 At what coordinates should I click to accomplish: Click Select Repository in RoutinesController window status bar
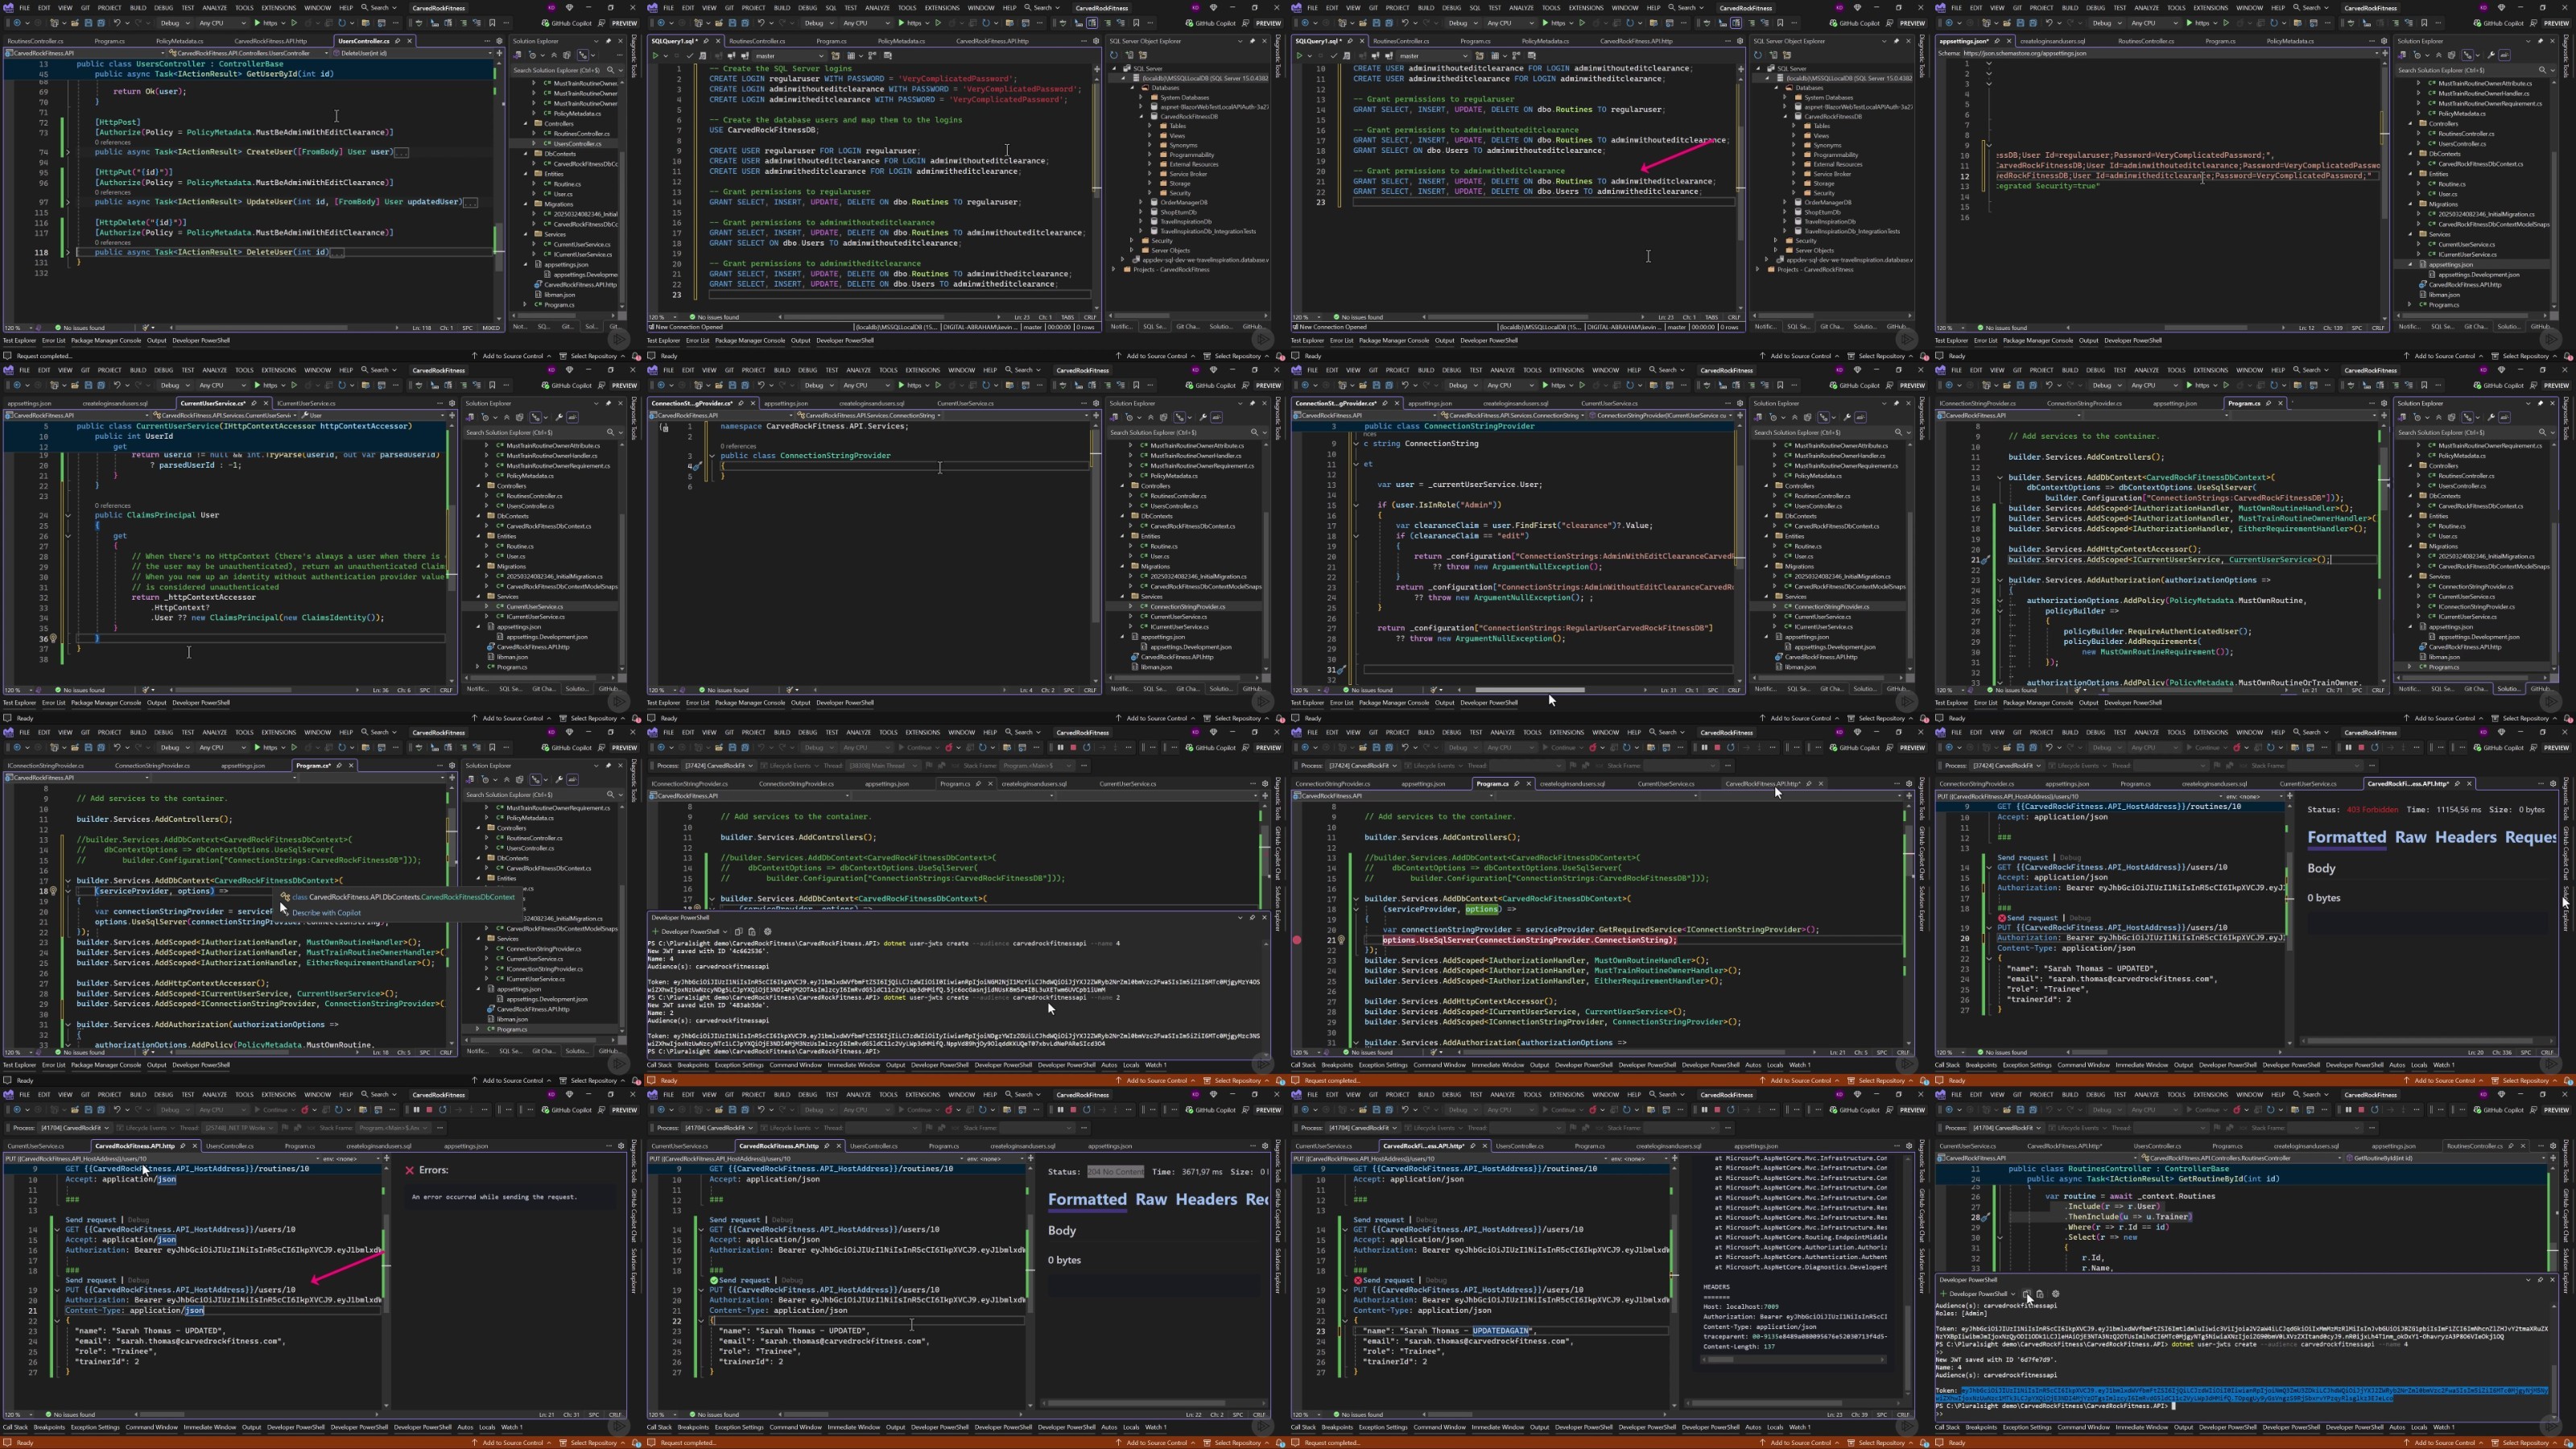(2525, 1442)
